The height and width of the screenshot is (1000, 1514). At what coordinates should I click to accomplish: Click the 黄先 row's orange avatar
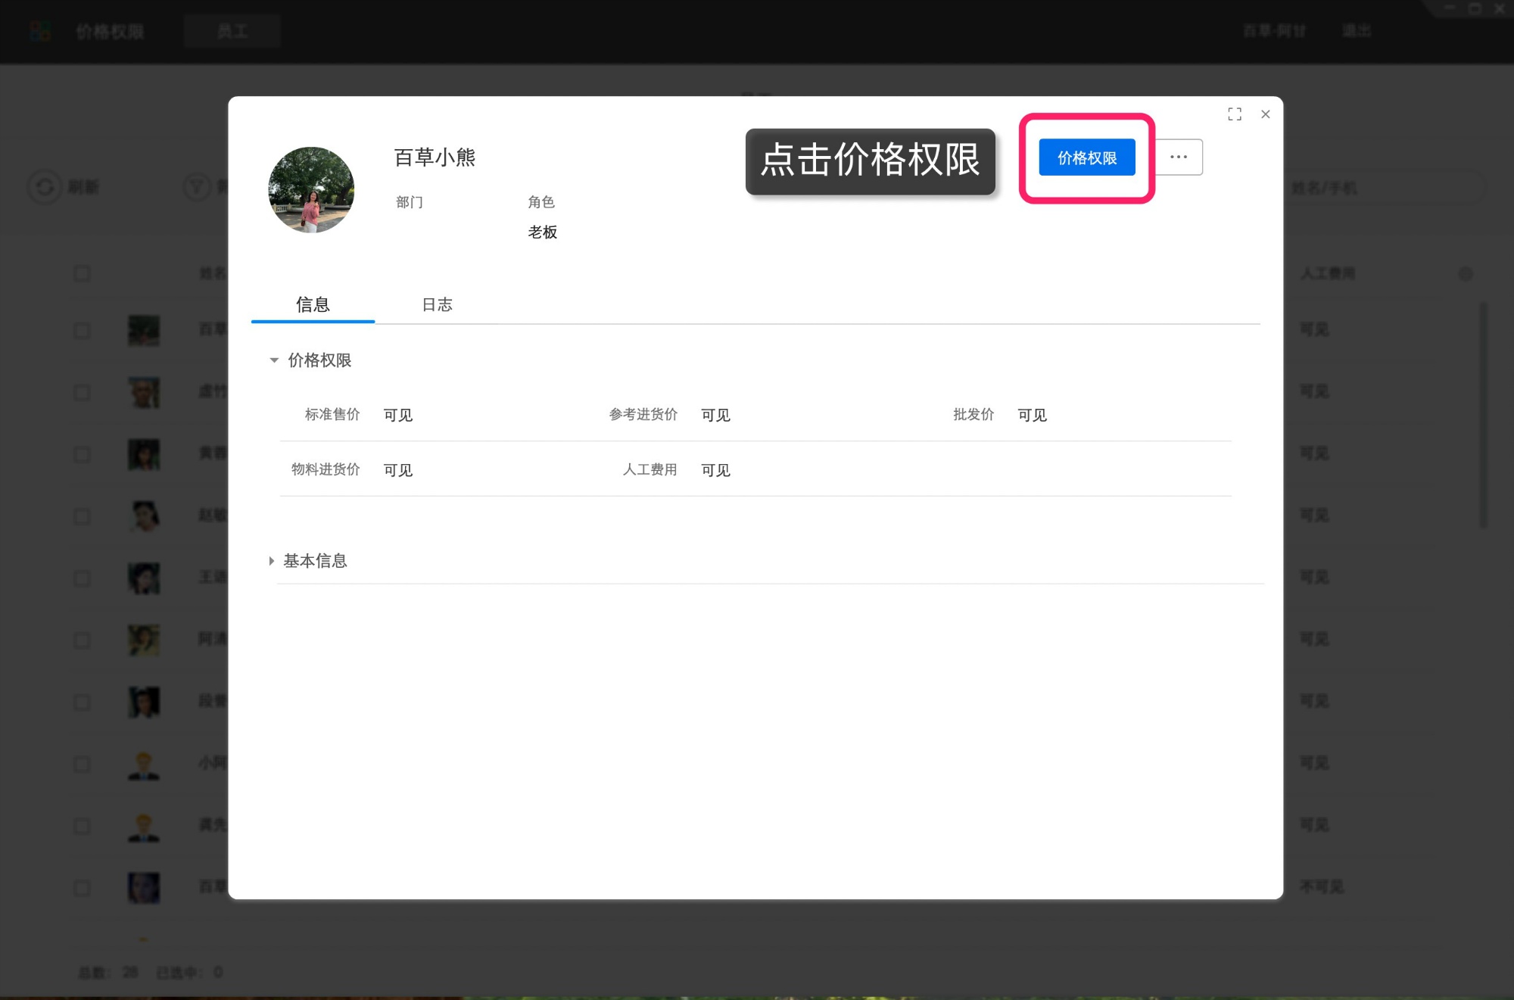144,826
